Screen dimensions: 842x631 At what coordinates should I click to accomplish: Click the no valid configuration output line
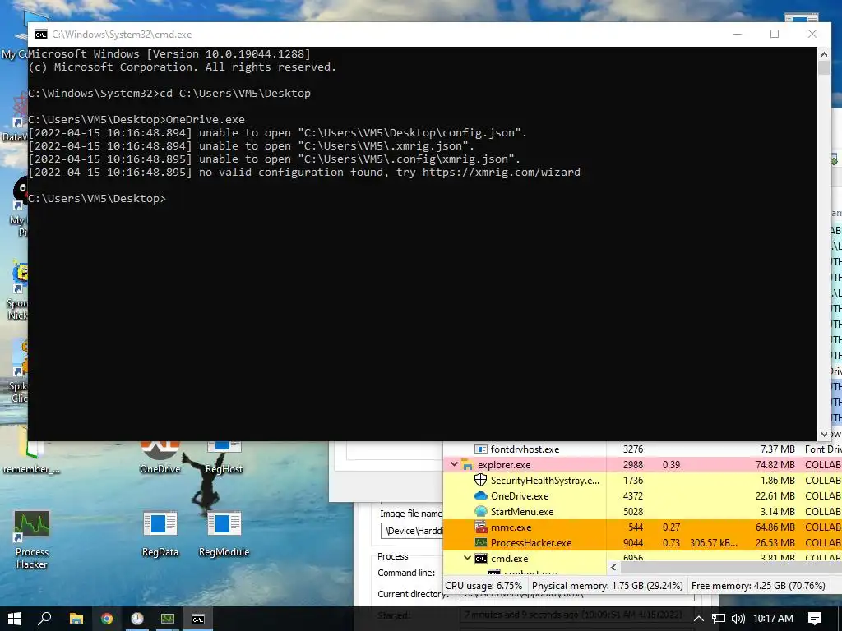pos(304,173)
